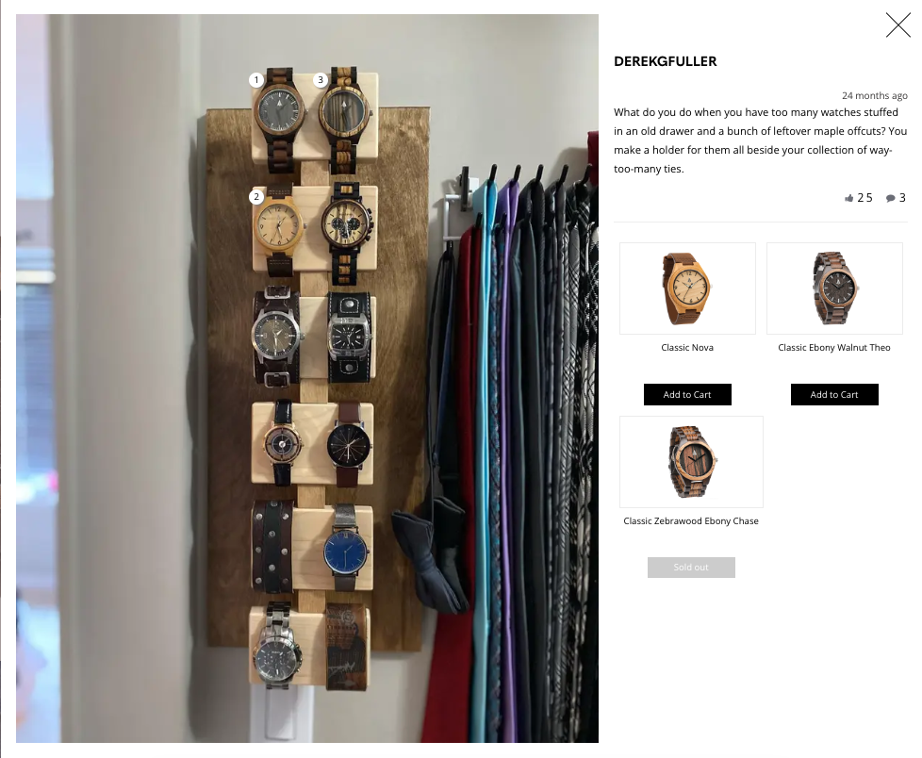Screen dimensions: 922x758
Task: Click the comment bubble icon
Action: 891,198
